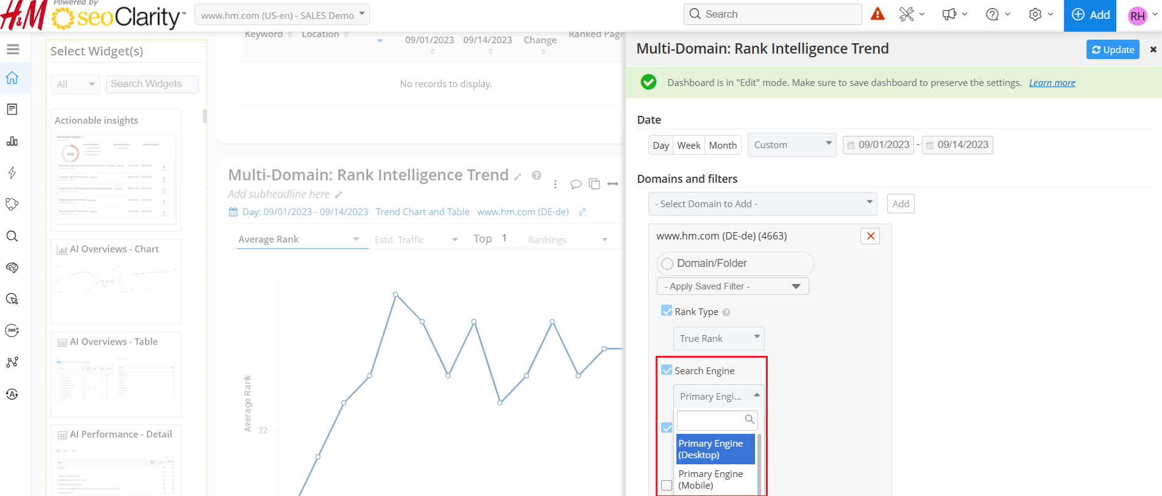This screenshot has width=1162, height=496.
Task: Open the settings gear menu
Action: (x=1035, y=14)
